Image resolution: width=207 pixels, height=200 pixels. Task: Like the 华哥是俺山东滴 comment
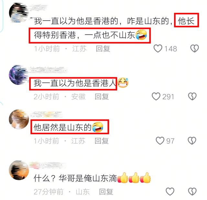point(170,191)
